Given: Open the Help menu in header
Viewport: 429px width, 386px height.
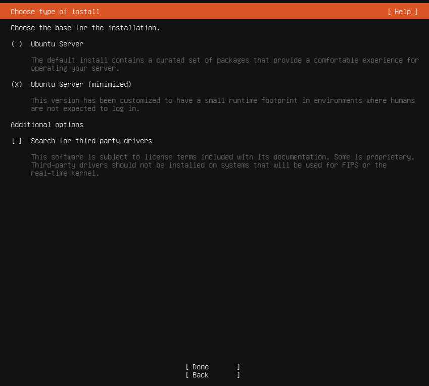Looking at the screenshot, I should tap(403, 12).
